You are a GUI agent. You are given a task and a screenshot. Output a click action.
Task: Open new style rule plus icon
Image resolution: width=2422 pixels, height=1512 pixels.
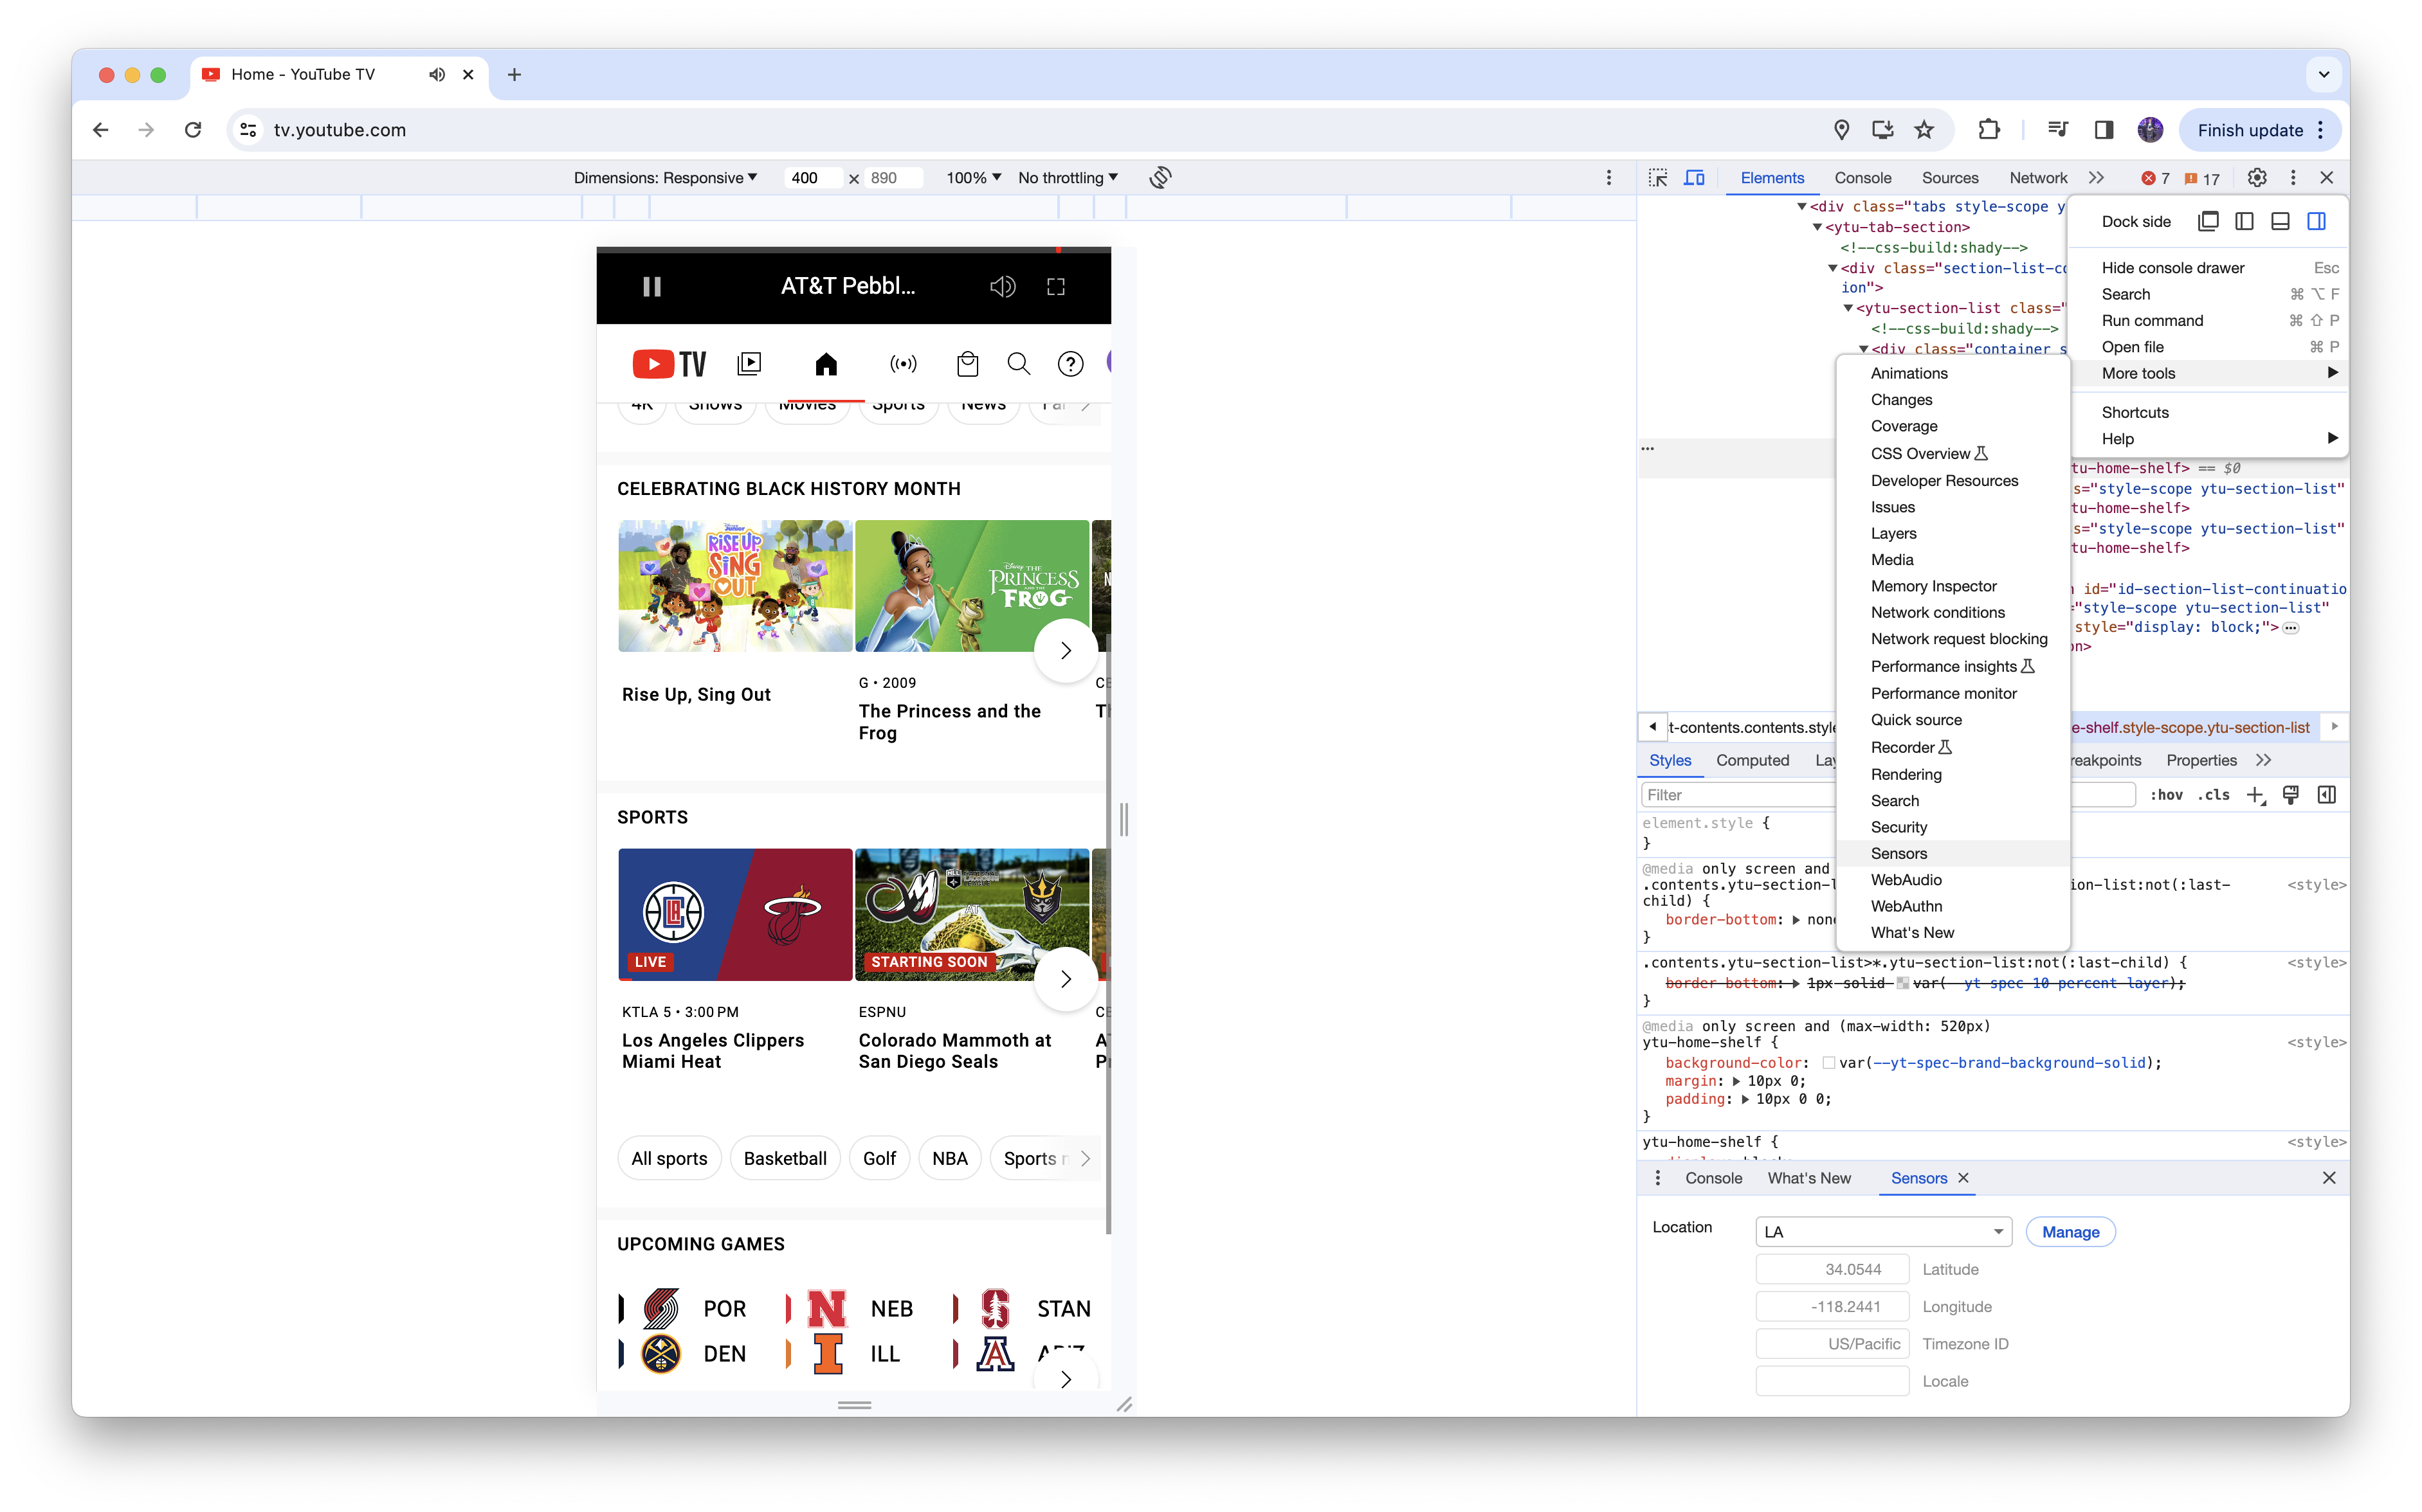tap(2255, 795)
